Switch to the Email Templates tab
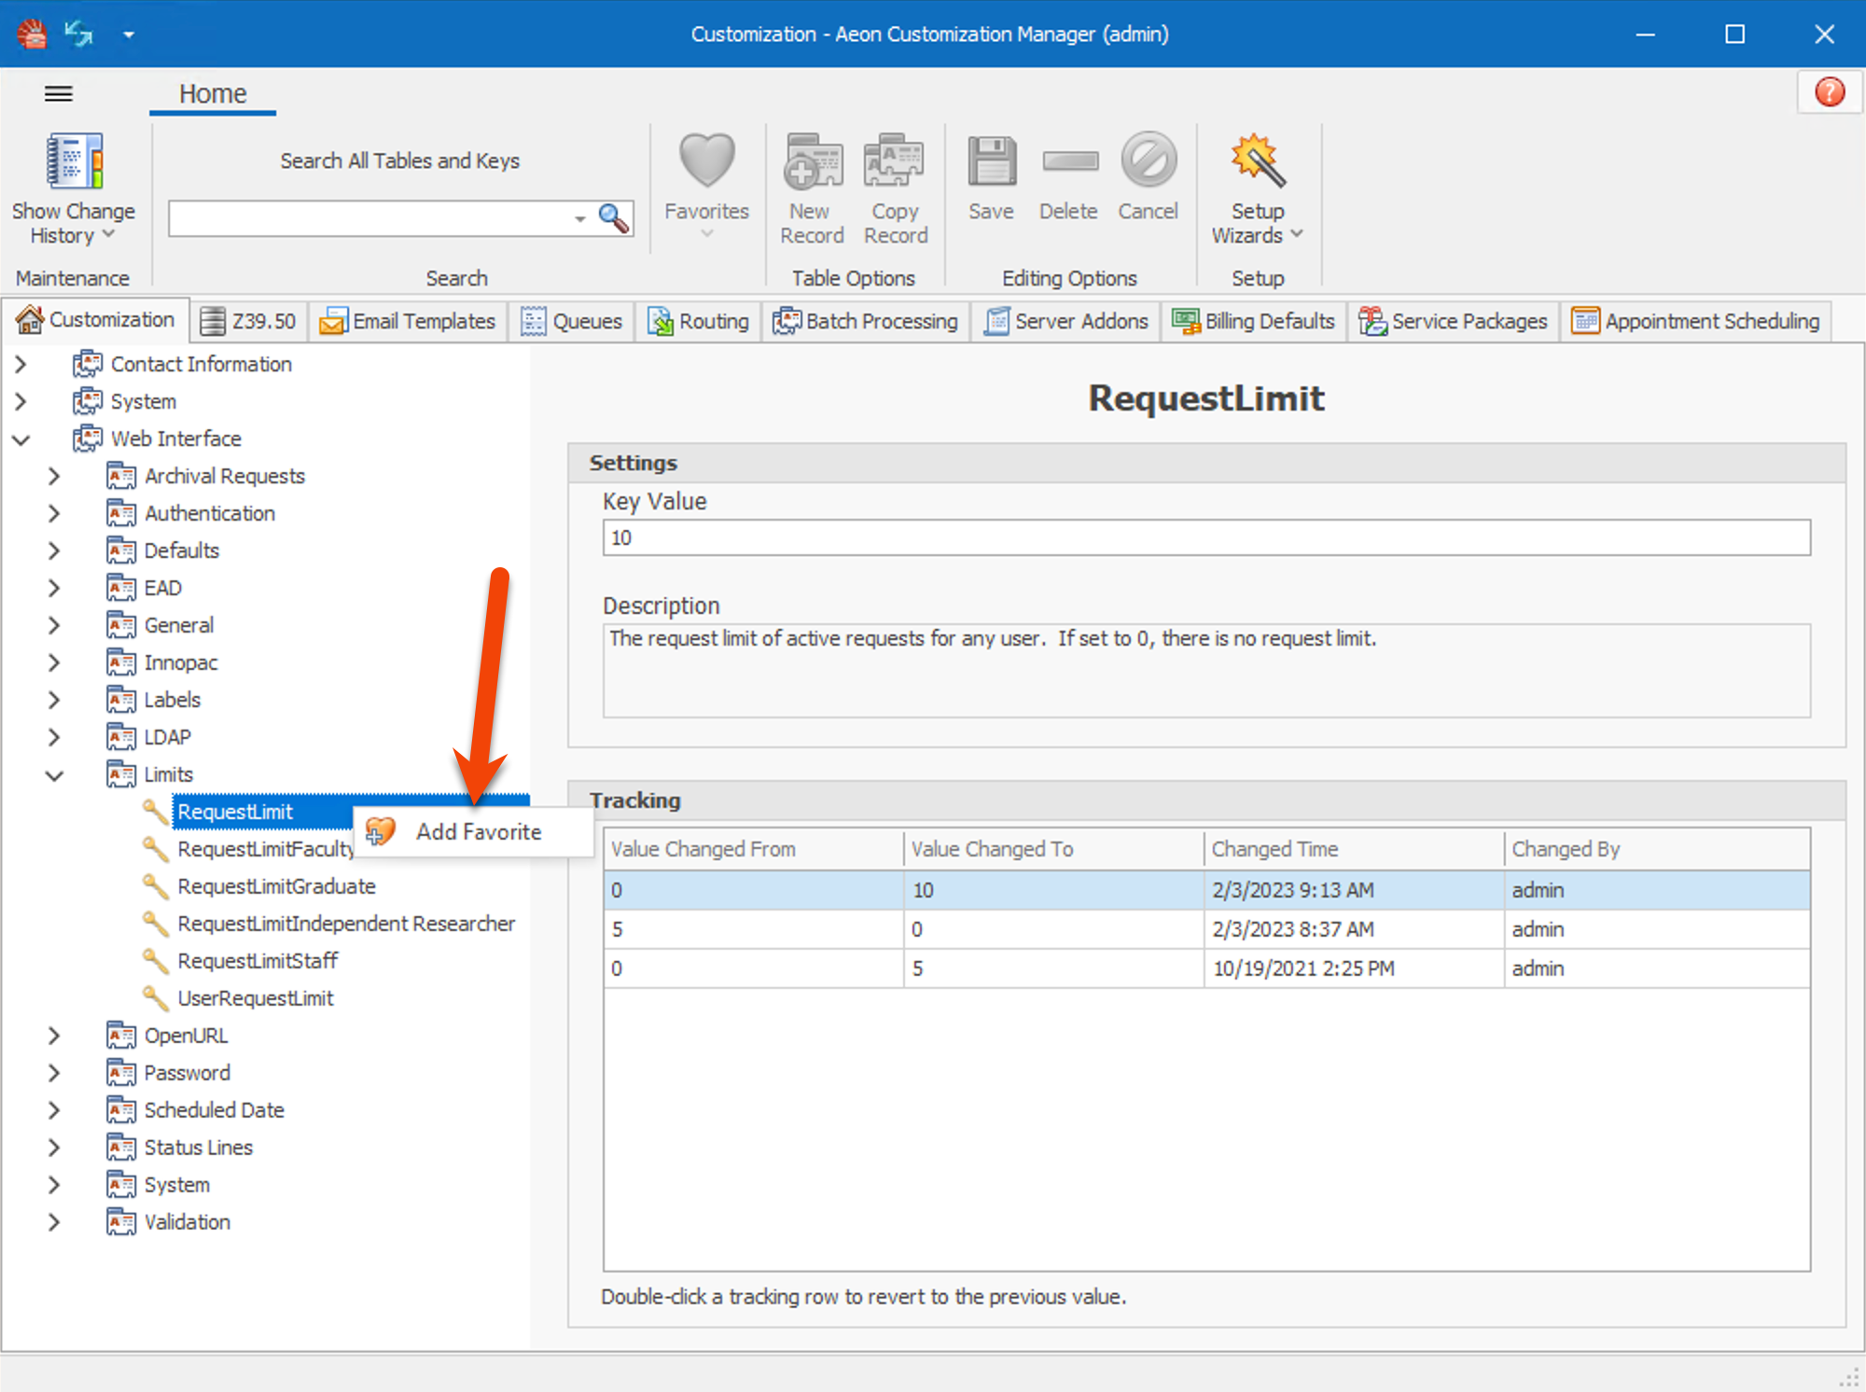The width and height of the screenshot is (1866, 1392). click(408, 322)
